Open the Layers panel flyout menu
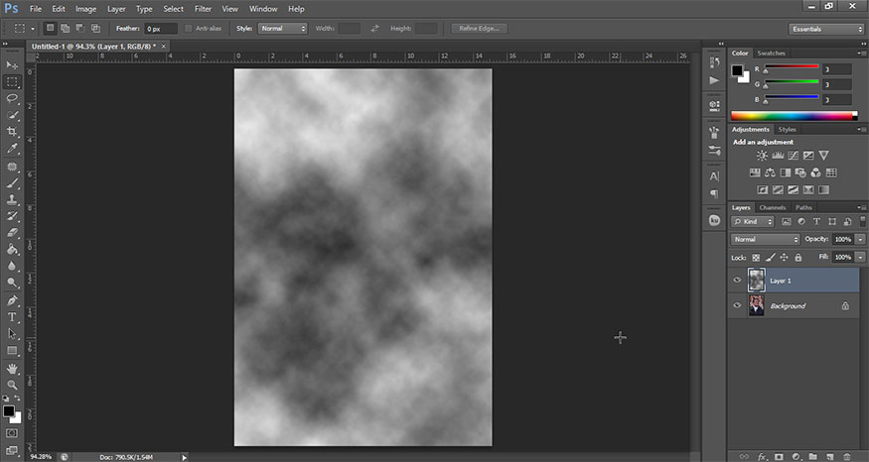This screenshot has width=869, height=462. [x=862, y=207]
